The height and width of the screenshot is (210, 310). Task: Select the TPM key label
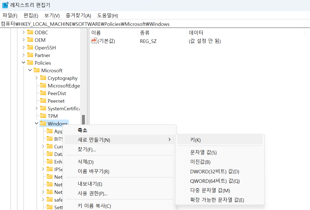point(53,116)
